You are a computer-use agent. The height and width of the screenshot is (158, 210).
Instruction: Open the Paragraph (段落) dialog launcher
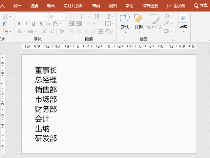click(114, 40)
